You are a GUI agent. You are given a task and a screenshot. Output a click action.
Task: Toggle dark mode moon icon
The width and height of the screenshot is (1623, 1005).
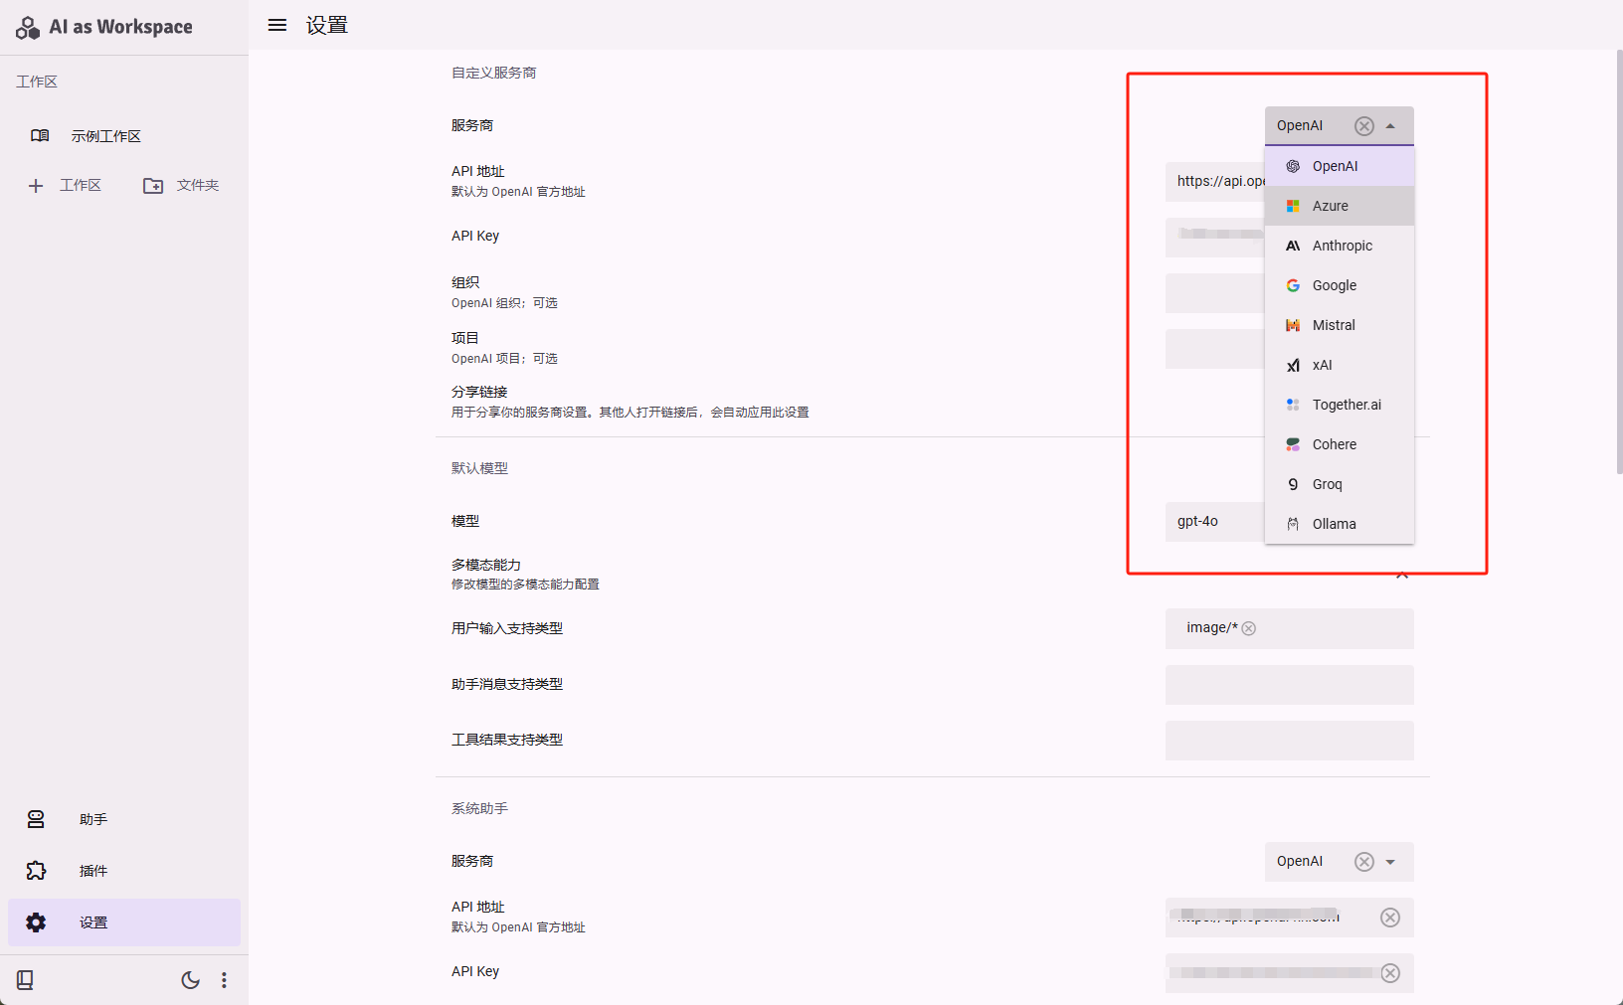click(190, 980)
